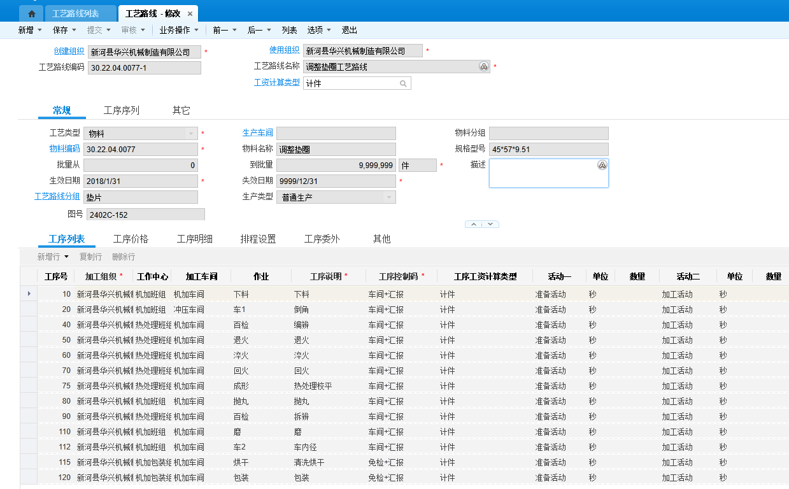Select the row header for row 60
Image resolution: width=789 pixels, height=489 pixels.
pos(29,355)
